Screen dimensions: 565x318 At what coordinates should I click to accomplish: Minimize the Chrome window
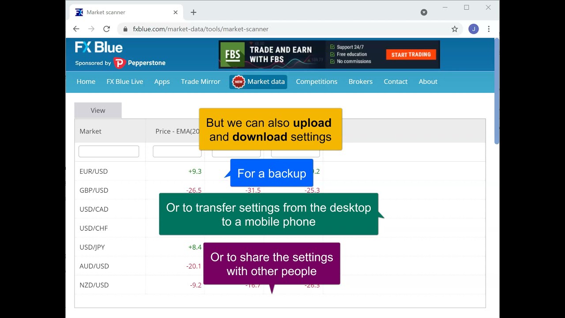445,8
